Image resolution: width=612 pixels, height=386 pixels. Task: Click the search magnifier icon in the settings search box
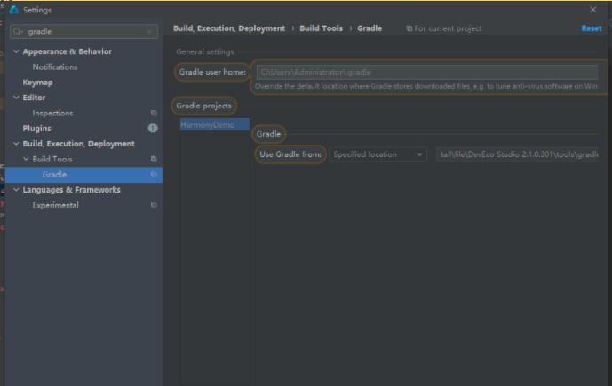18,32
